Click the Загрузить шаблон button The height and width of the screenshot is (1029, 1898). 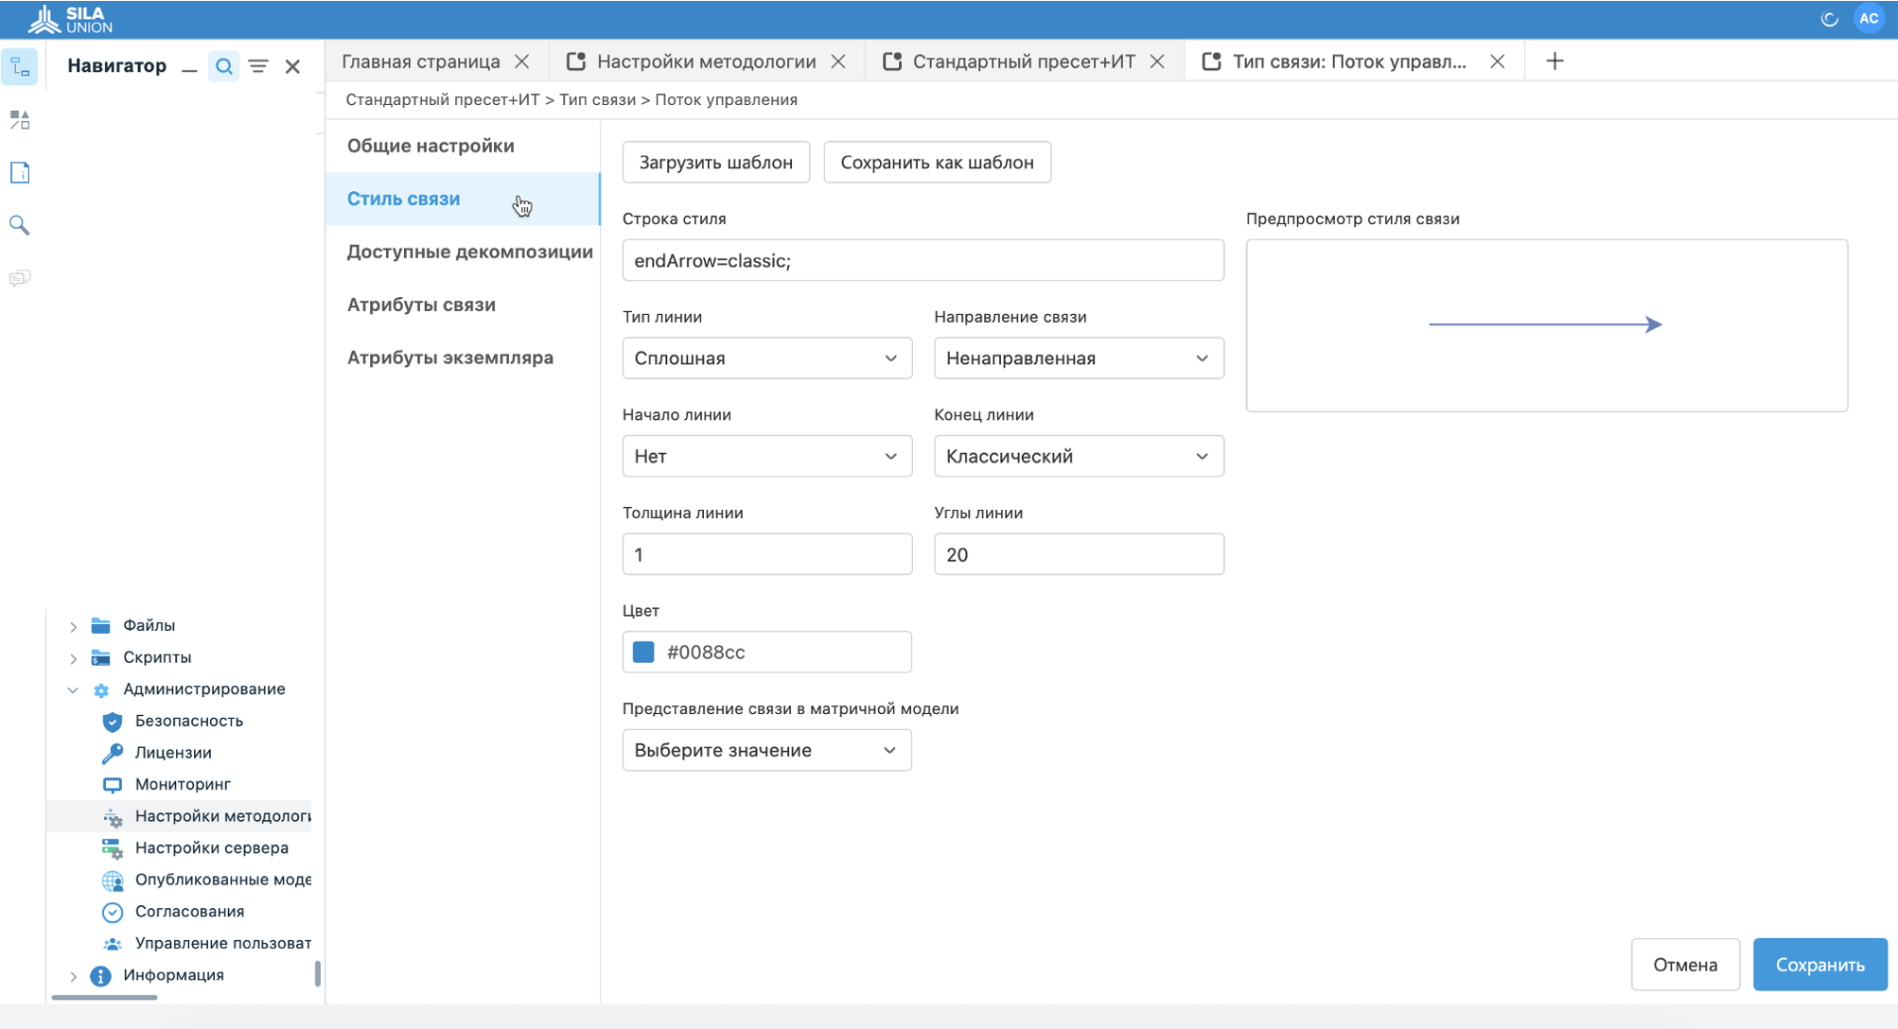pyautogui.click(x=715, y=163)
